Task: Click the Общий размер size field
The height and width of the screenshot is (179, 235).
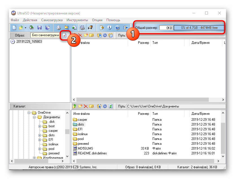Action: click(x=166, y=28)
